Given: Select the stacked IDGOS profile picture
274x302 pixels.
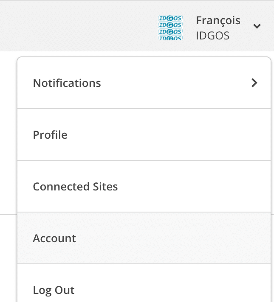Looking at the screenshot, I should (x=170, y=28).
